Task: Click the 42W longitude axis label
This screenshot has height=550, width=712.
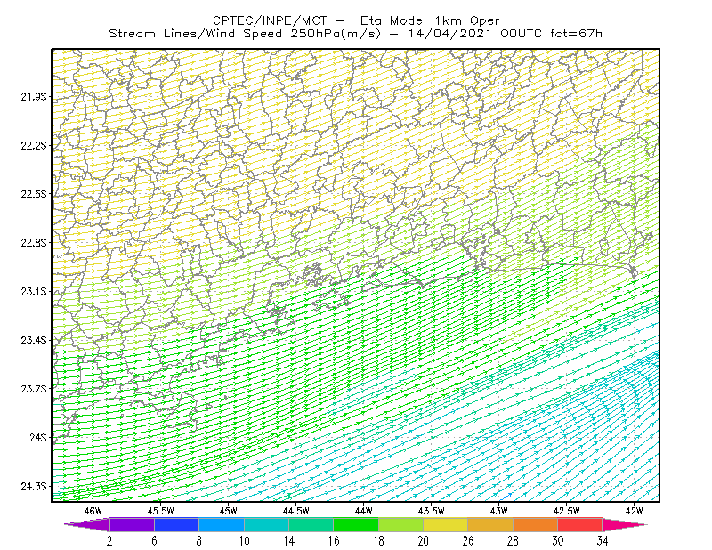Action: click(x=634, y=511)
